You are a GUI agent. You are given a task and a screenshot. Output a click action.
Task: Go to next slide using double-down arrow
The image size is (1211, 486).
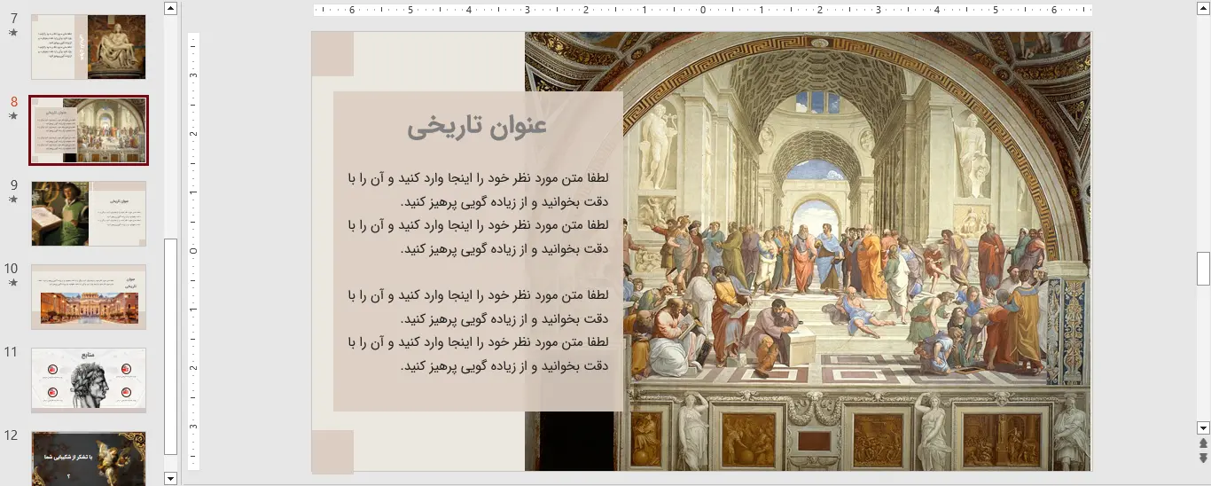pyautogui.click(x=1203, y=458)
